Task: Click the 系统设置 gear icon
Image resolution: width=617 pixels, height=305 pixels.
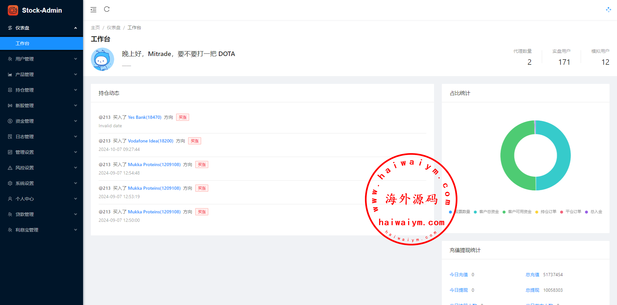Action: pos(10,183)
